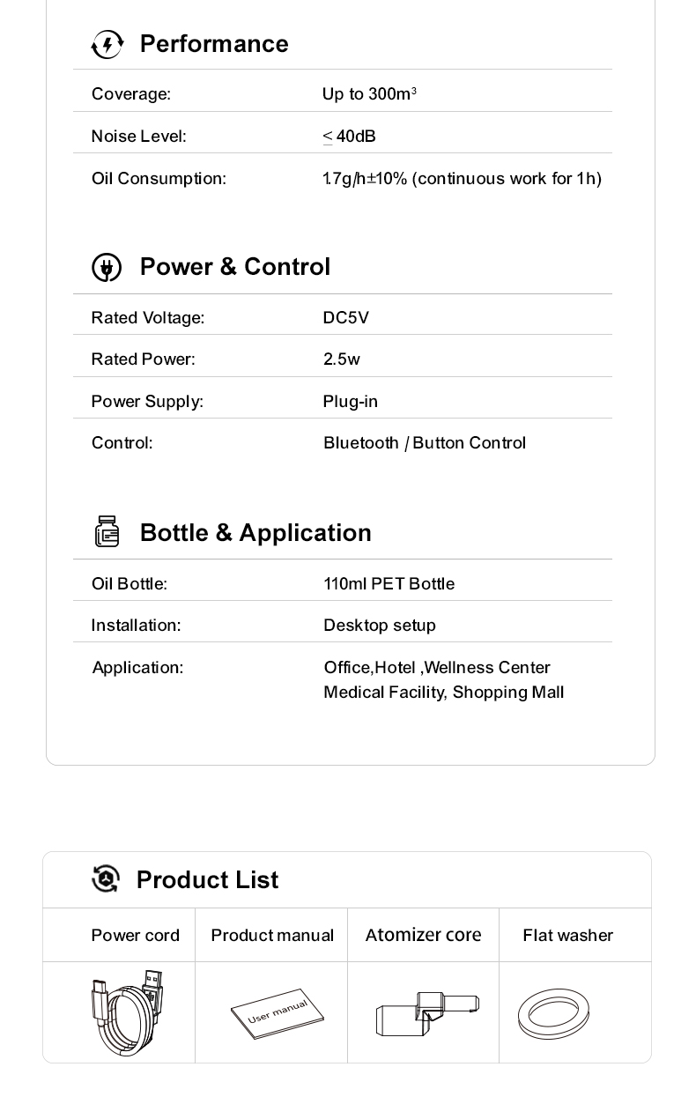696x1119 pixels.
Task: Select the atomizer core image
Action: [427, 1014]
